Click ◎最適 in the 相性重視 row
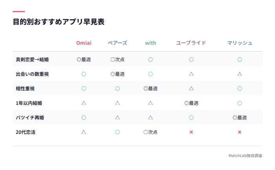This screenshot has width=275, height=170. pos(150,89)
